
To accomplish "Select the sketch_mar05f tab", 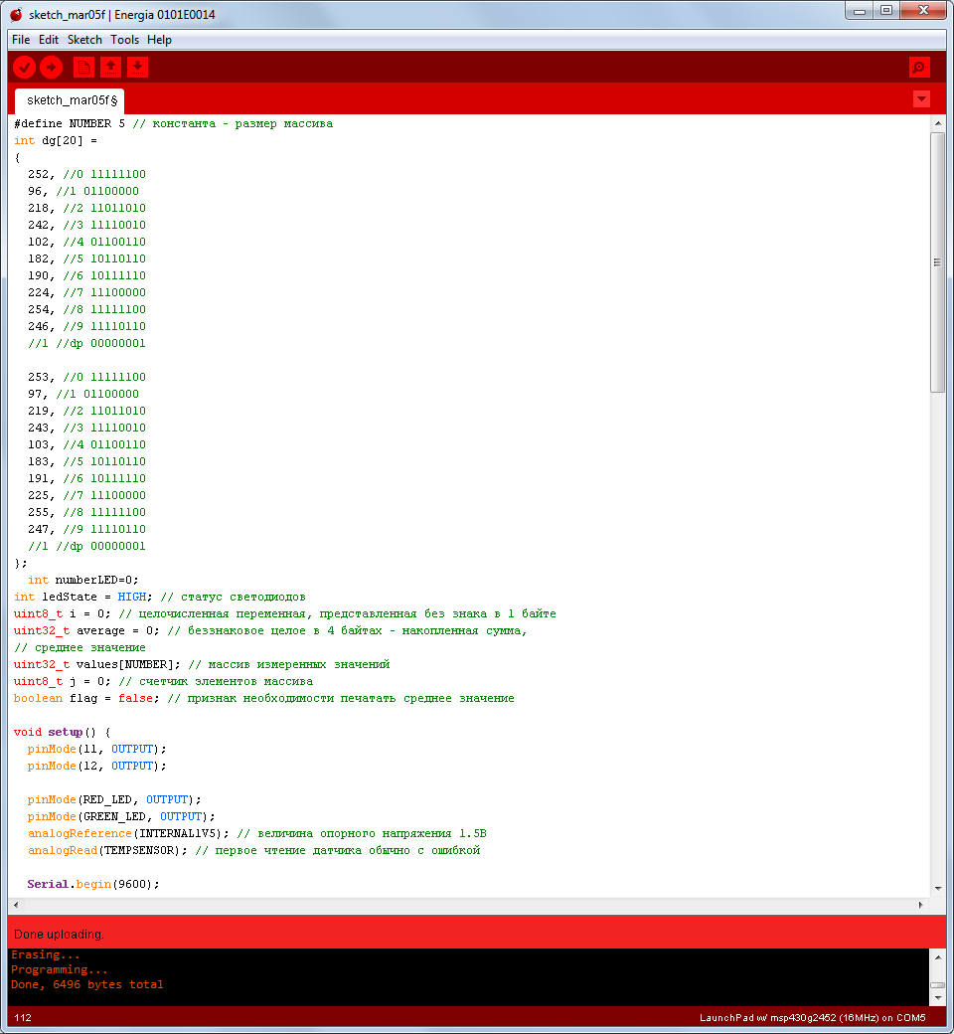I will point(70,100).
